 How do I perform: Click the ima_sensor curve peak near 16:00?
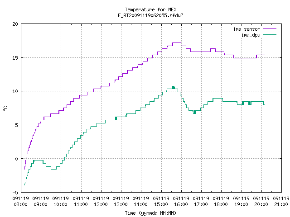[177, 43]
